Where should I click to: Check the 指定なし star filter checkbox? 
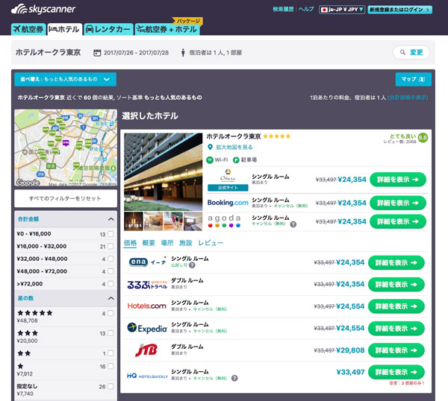coord(111,386)
